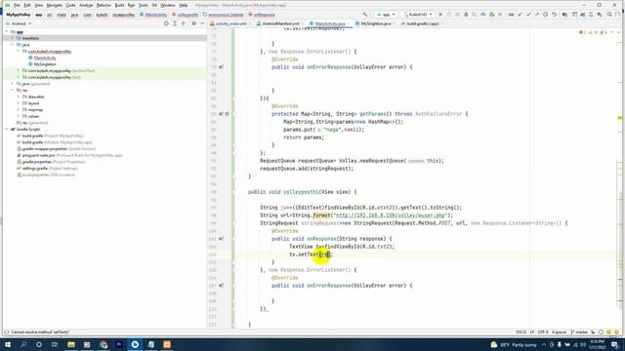The height and width of the screenshot is (351, 625).
Task: Open project panel settings gear
Action: (x=194, y=23)
